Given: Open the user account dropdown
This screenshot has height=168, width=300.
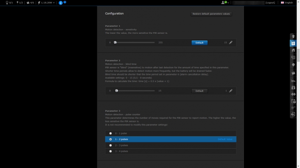Looking at the screenshot, I should pyautogui.click(x=225, y=3).
